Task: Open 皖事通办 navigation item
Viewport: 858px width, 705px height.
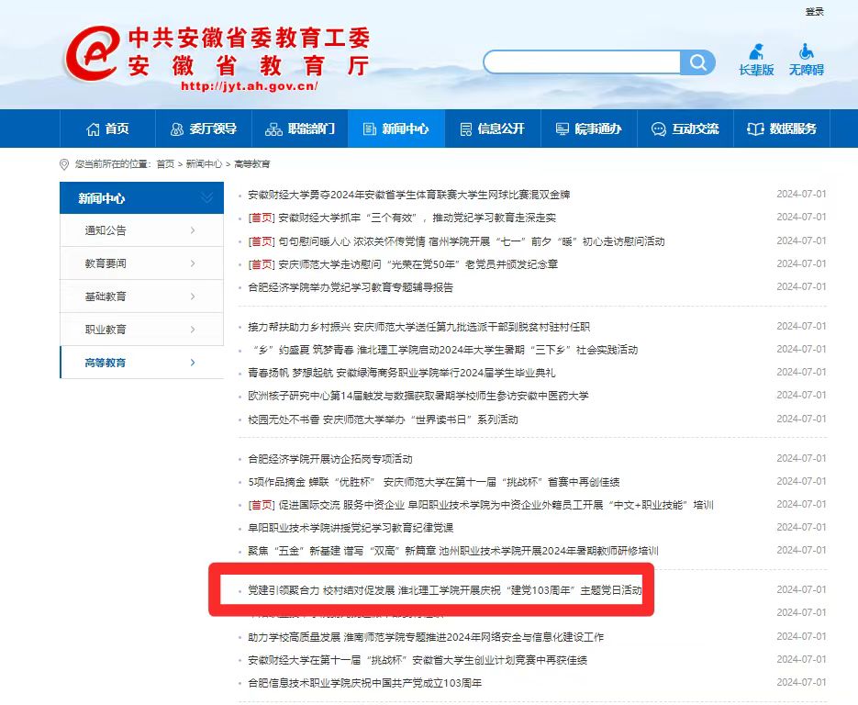Action: pyautogui.click(x=588, y=129)
